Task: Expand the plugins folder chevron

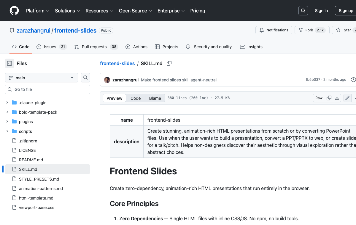Action: pos(7,122)
